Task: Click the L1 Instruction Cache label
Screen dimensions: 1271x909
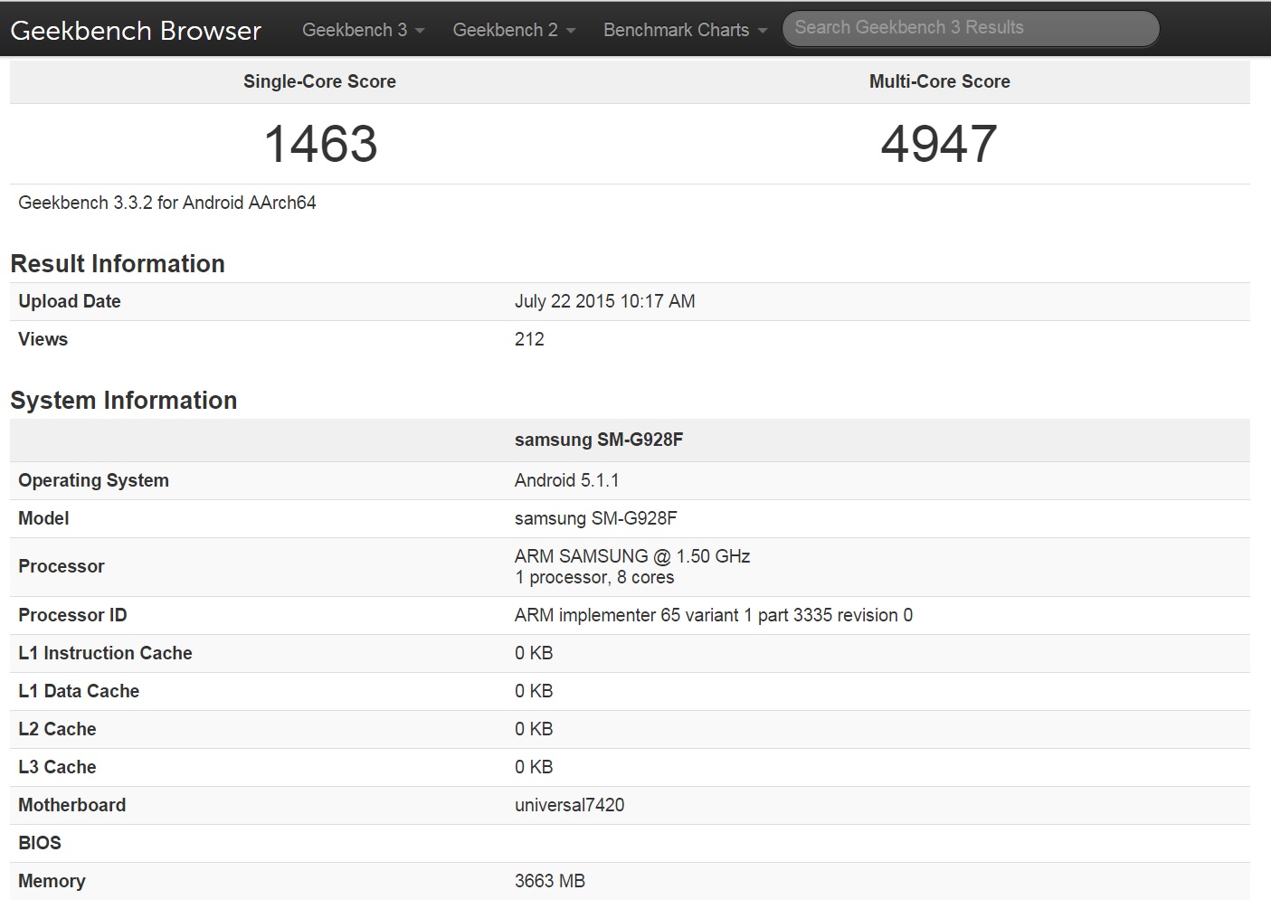Action: 105,653
